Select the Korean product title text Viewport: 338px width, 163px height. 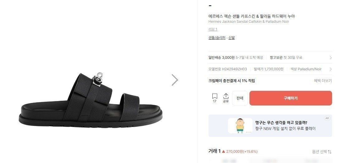[251, 16]
